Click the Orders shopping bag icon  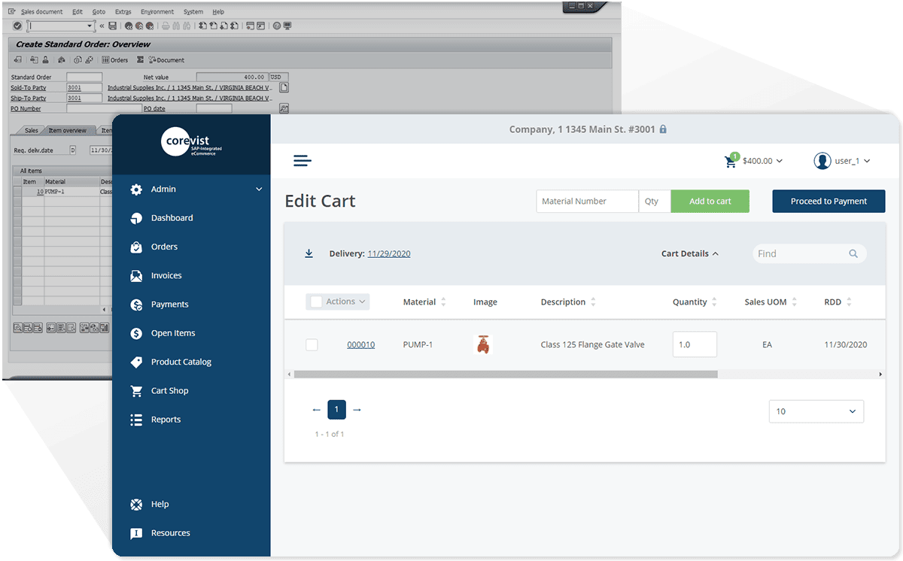click(136, 247)
